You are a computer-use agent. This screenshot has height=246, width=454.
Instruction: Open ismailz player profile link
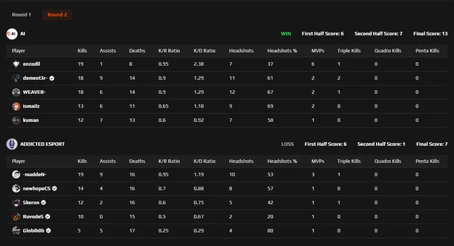(31, 106)
